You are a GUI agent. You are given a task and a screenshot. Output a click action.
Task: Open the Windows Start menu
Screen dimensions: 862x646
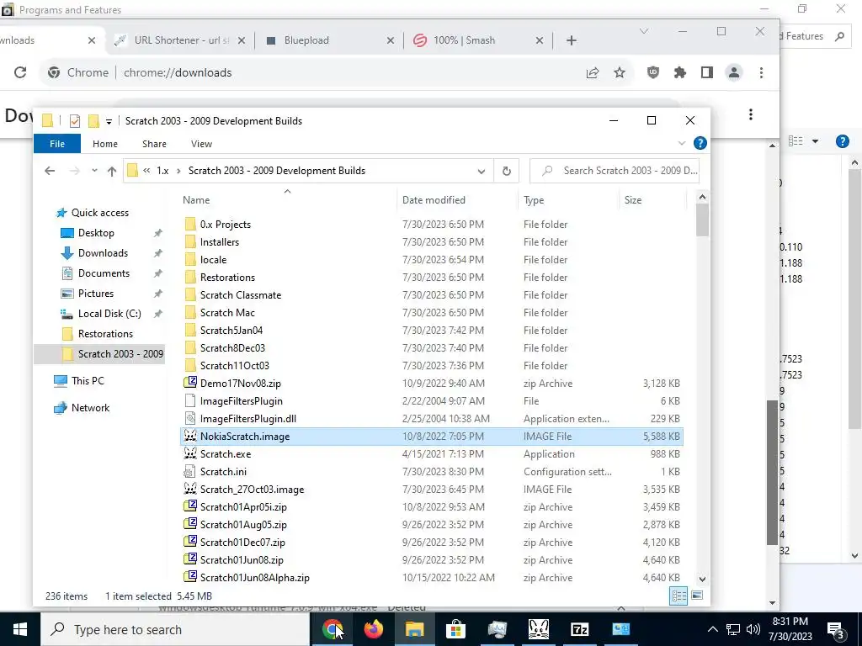pyautogui.click(x=20, y=629)
